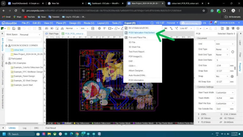Open the Grid Type dropdown
Screen dimensions: 243x137
tap(222, 49)
